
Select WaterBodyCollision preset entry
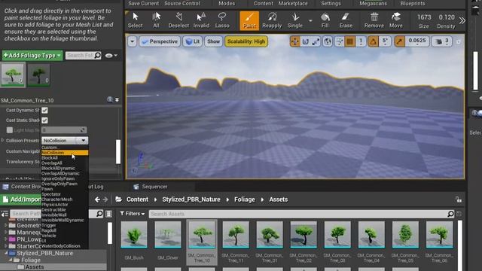[60, 246]
